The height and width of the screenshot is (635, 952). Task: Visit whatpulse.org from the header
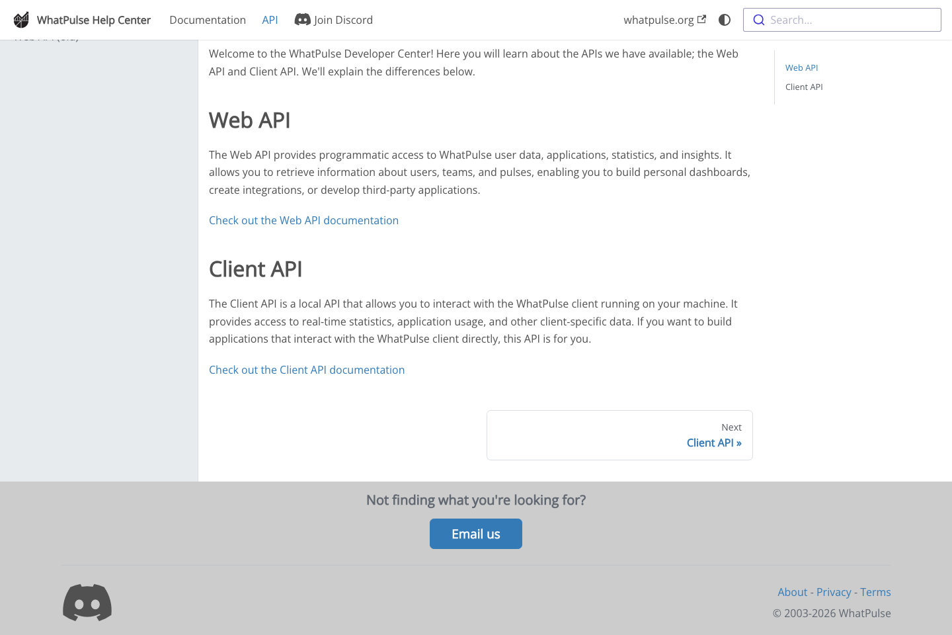coord(658,20)
